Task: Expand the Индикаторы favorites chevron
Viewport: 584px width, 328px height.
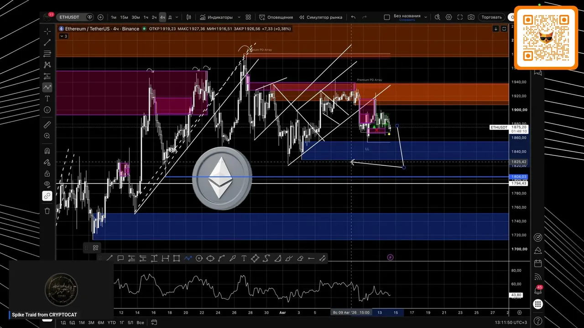Action: pyautogui.click(x=239, y=17)
